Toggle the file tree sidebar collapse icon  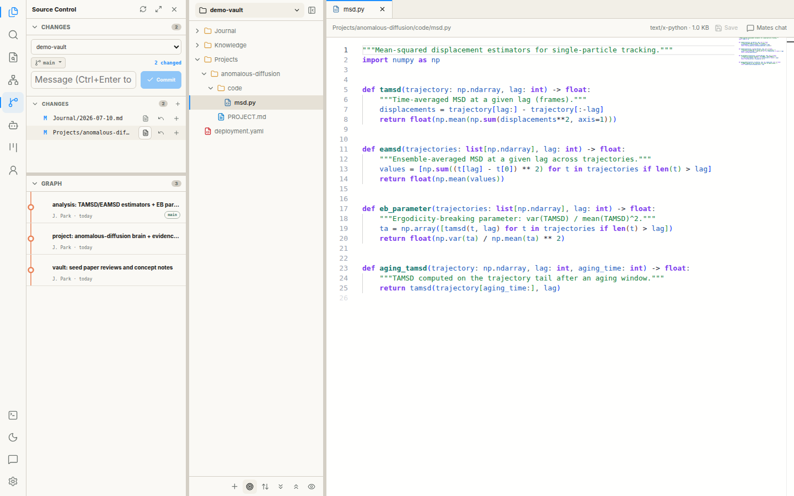click(312, 10)
